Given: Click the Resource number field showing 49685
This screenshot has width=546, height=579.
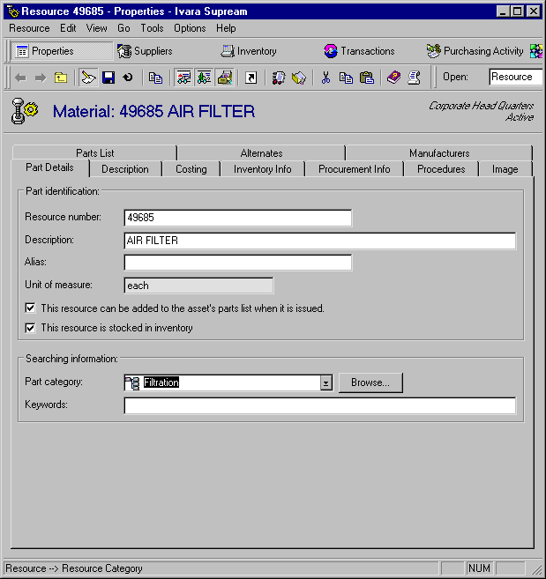Looking at the screenshot, I should tap(238, 218).
